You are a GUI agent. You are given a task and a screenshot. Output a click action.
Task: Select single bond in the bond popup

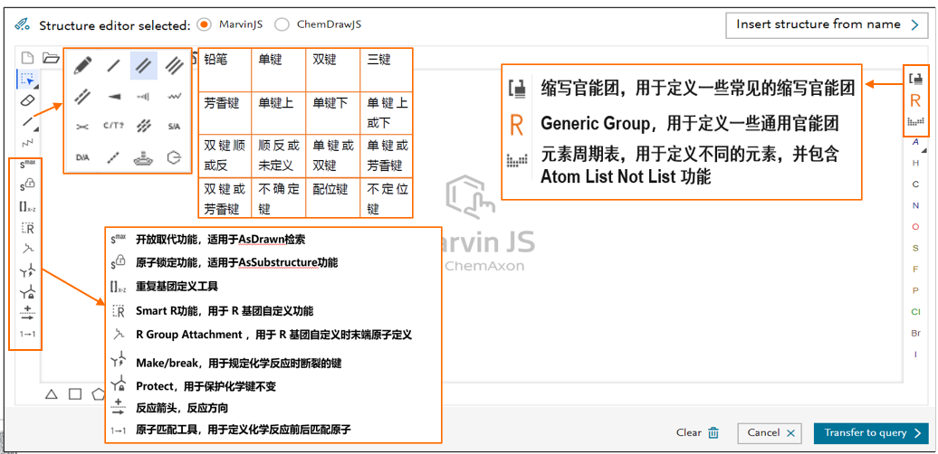pyautogui.click(x=113, y=65)
